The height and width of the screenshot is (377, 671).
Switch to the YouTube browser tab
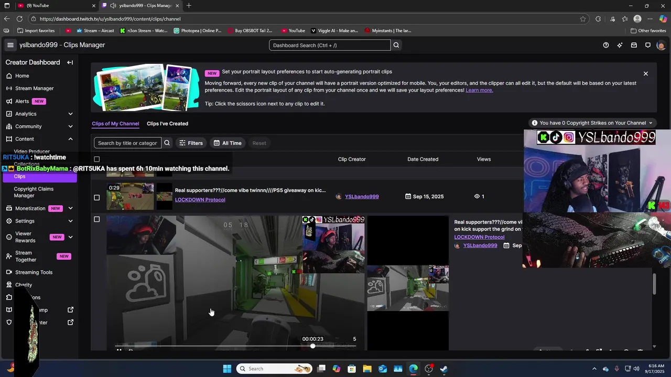[56, 6]
